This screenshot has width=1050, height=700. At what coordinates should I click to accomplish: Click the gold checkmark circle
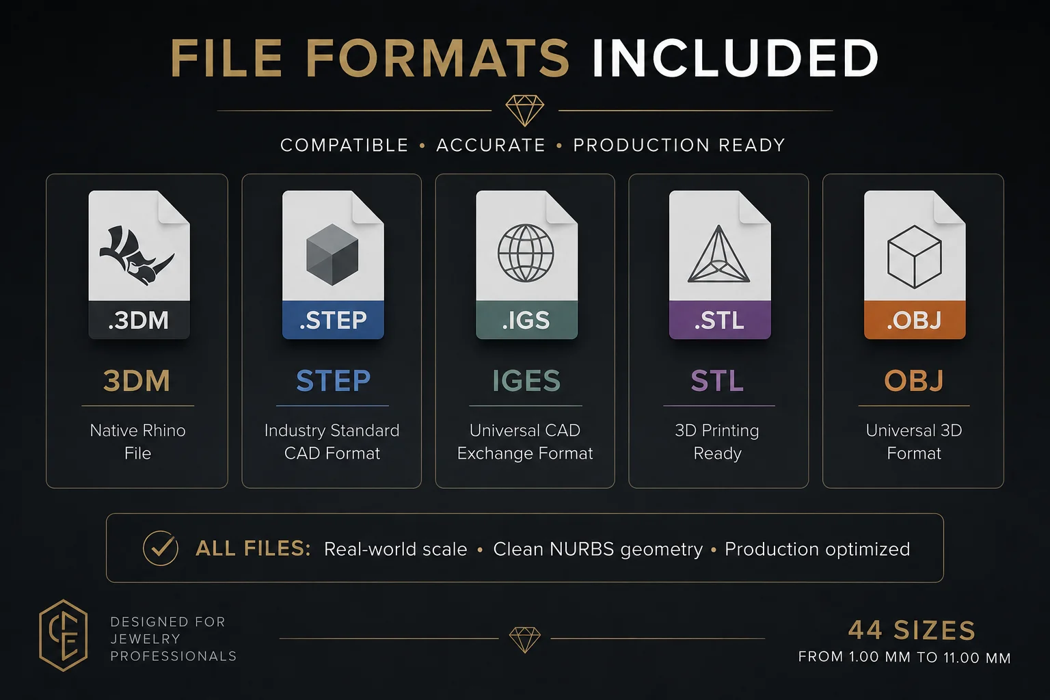(x=161, y=548)
